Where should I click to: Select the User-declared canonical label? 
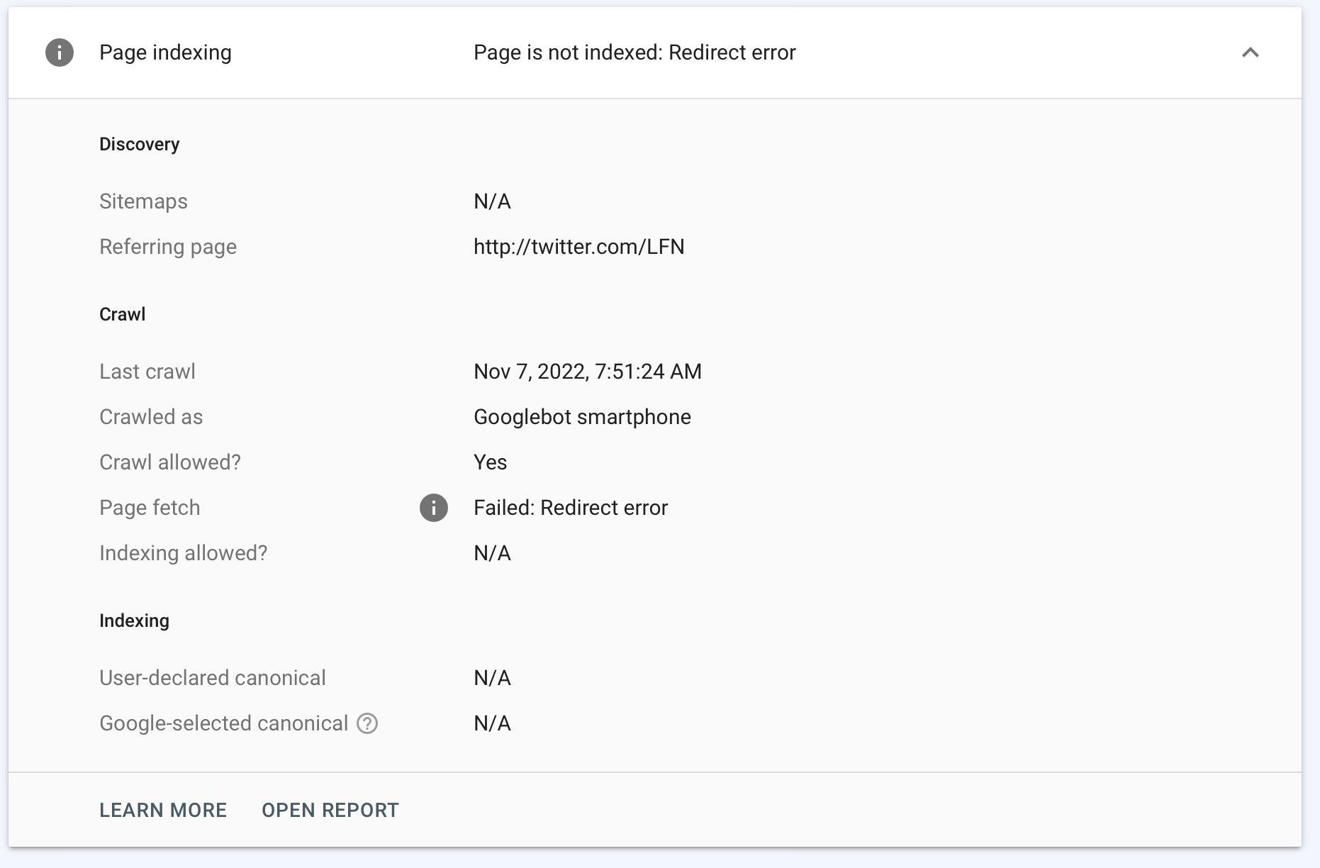212,678
